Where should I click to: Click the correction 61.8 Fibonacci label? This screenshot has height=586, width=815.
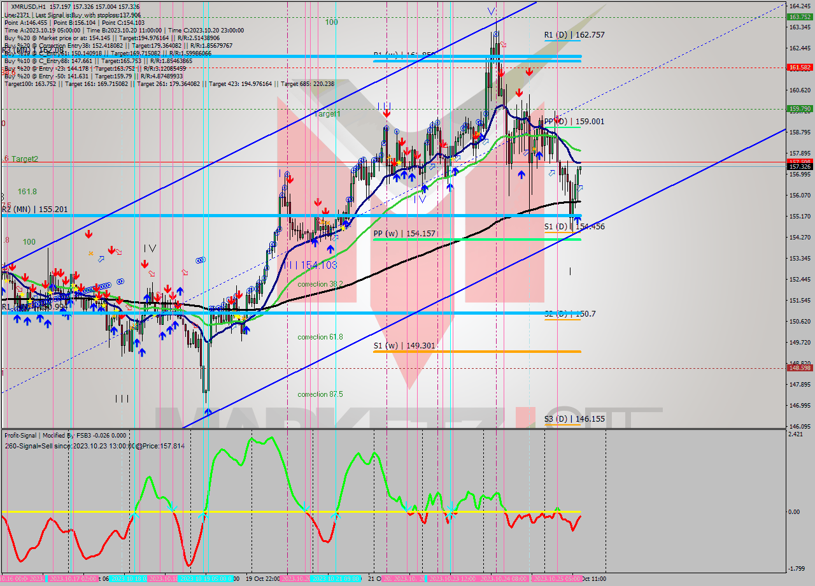320,337
